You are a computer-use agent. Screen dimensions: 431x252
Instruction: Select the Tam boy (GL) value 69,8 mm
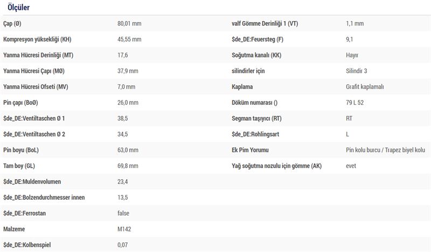coord(128,166)
